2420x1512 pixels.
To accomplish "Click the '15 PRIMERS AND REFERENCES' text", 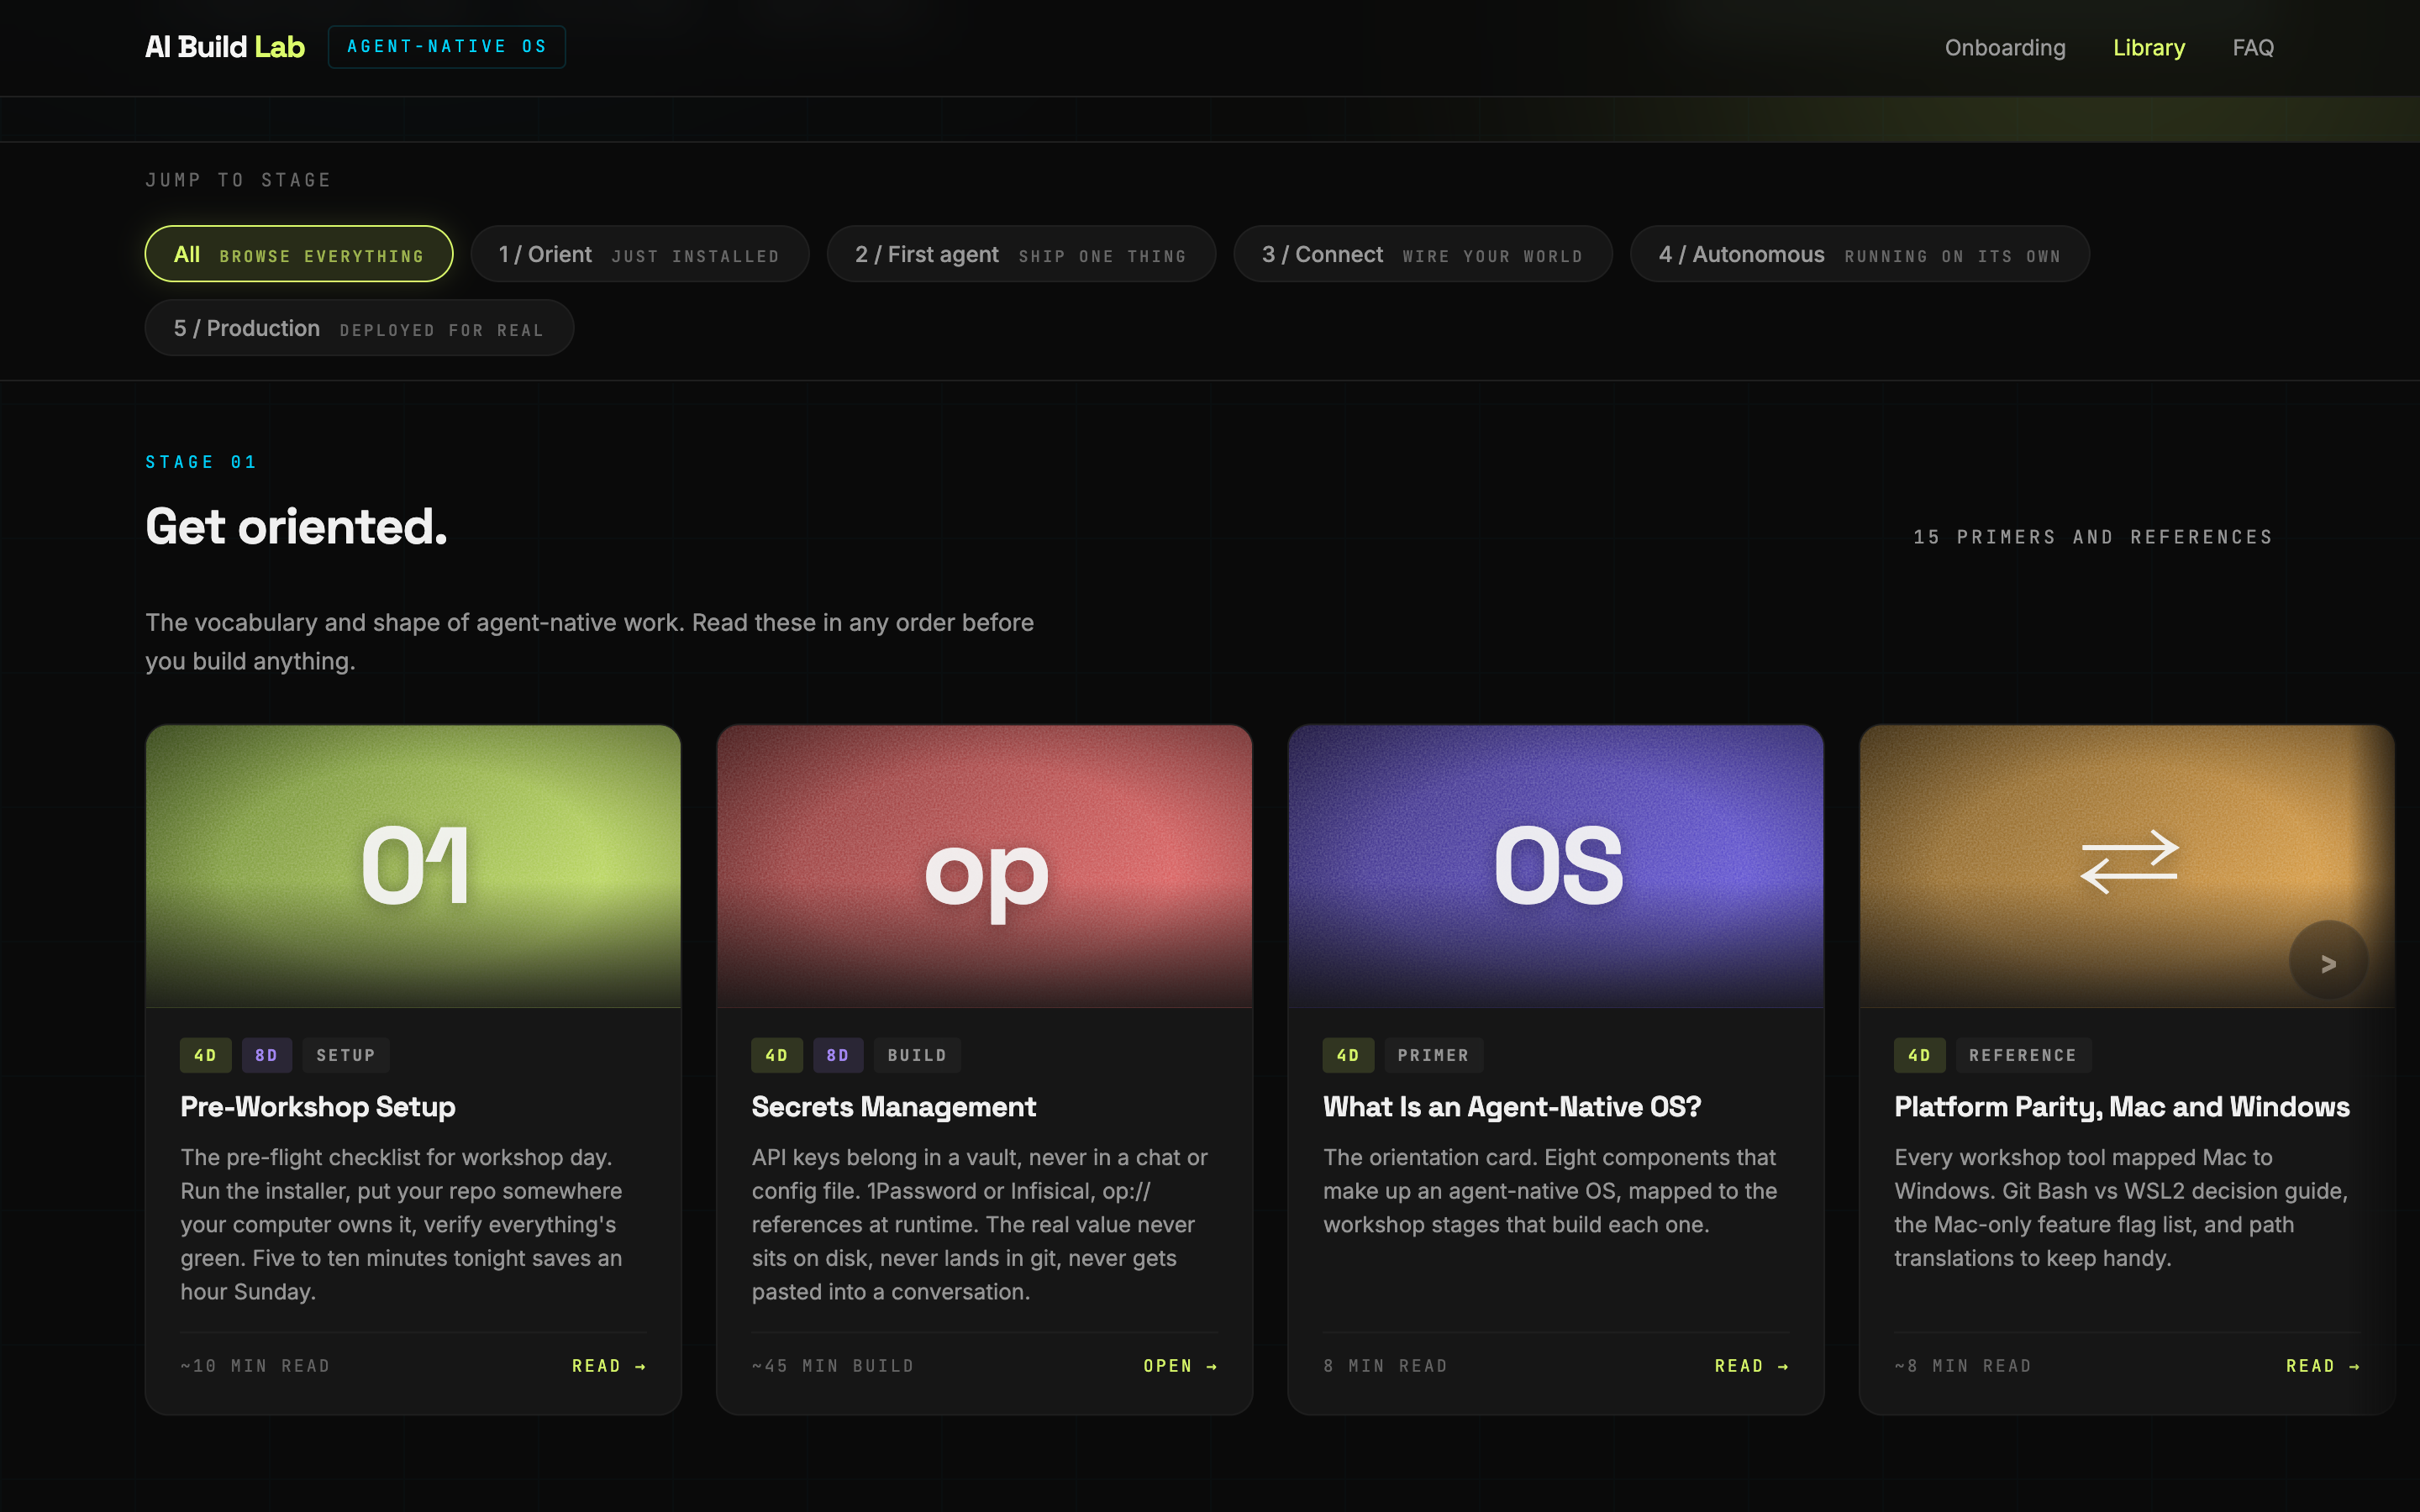I will click(x=2093, y=537).
